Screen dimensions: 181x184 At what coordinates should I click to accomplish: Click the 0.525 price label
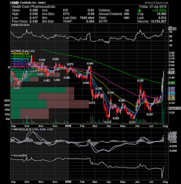pos(41,74)
